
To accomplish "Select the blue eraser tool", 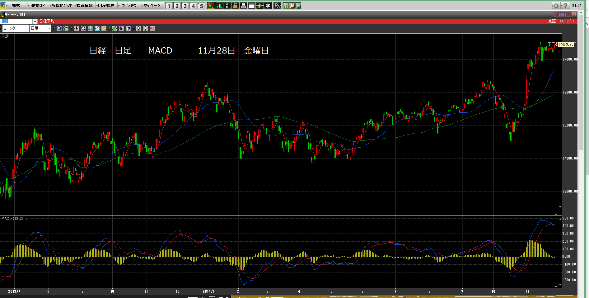I will pyautogui.click(x=128, y=28).
